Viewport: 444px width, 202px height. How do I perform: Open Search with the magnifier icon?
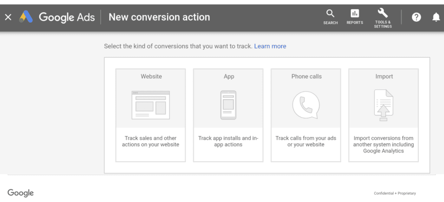coord(330,13)
